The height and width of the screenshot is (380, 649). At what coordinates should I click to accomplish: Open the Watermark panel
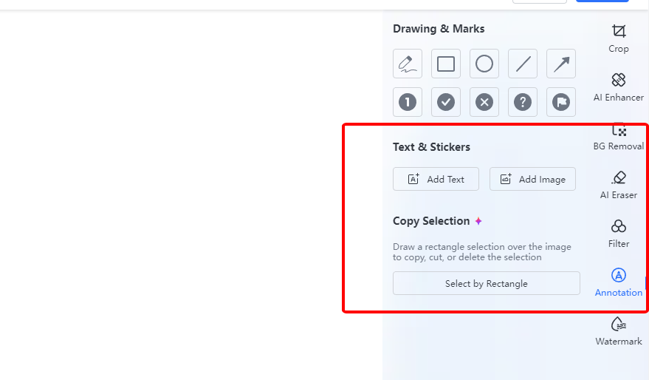pyautogui.click(x=619, y=331)
